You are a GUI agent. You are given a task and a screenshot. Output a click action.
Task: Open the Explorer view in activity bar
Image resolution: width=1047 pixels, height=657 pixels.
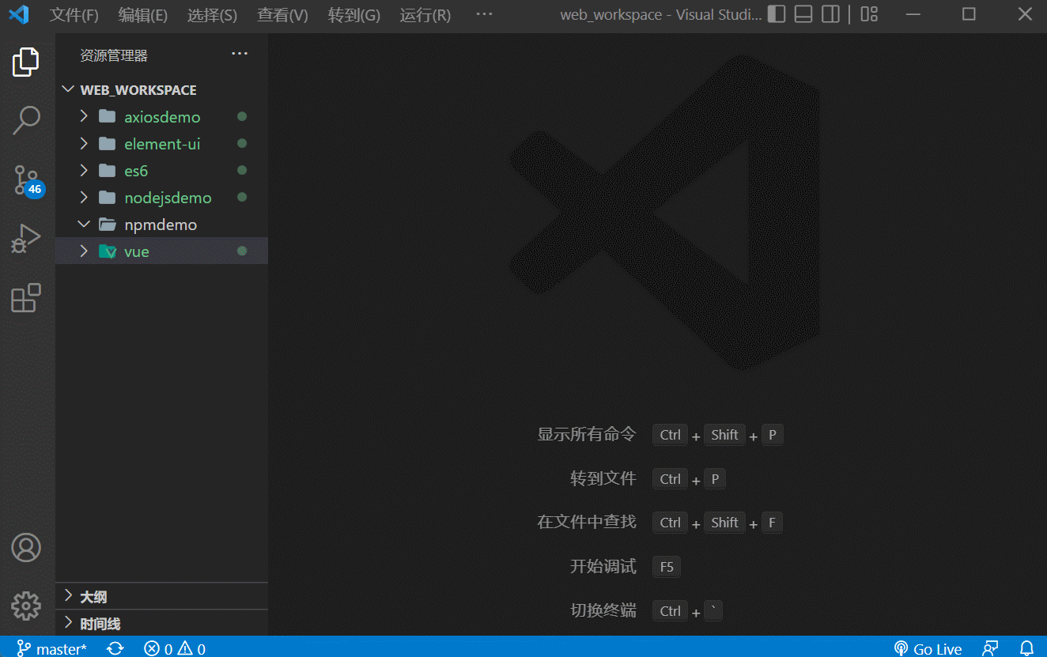(x=26, y=62)
